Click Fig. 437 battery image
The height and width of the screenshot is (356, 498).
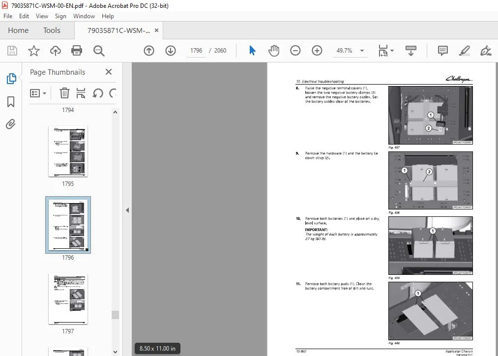[430, 115]
